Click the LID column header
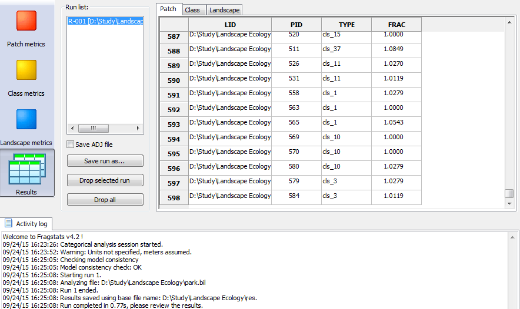This screenshot has width=520, height=309. [x=230, y=25]
